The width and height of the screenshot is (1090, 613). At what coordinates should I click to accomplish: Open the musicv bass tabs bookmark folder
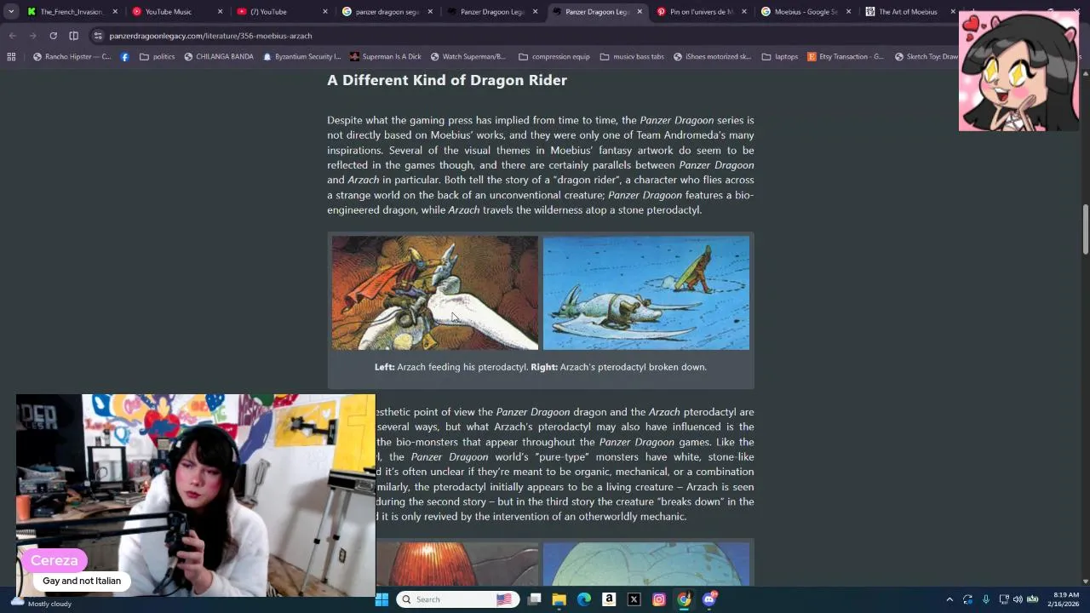coord(632,57)
